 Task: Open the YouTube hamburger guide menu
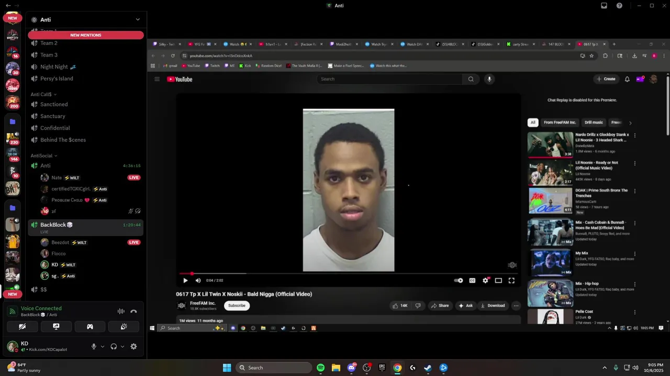(x=157, y=79)
